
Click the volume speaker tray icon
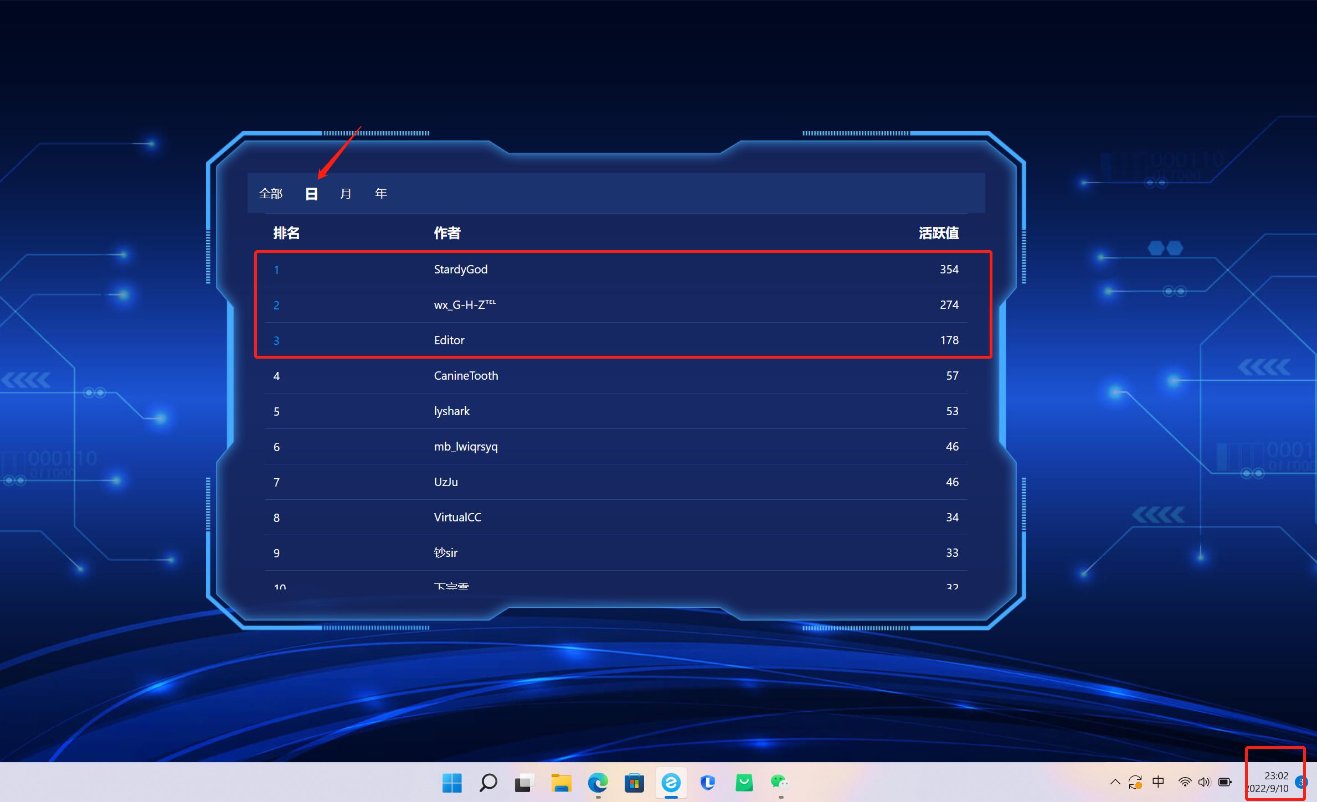pos(1204,782)
